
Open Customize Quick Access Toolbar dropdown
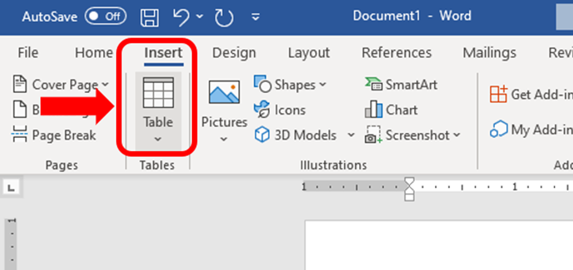(x=256, y=17)
